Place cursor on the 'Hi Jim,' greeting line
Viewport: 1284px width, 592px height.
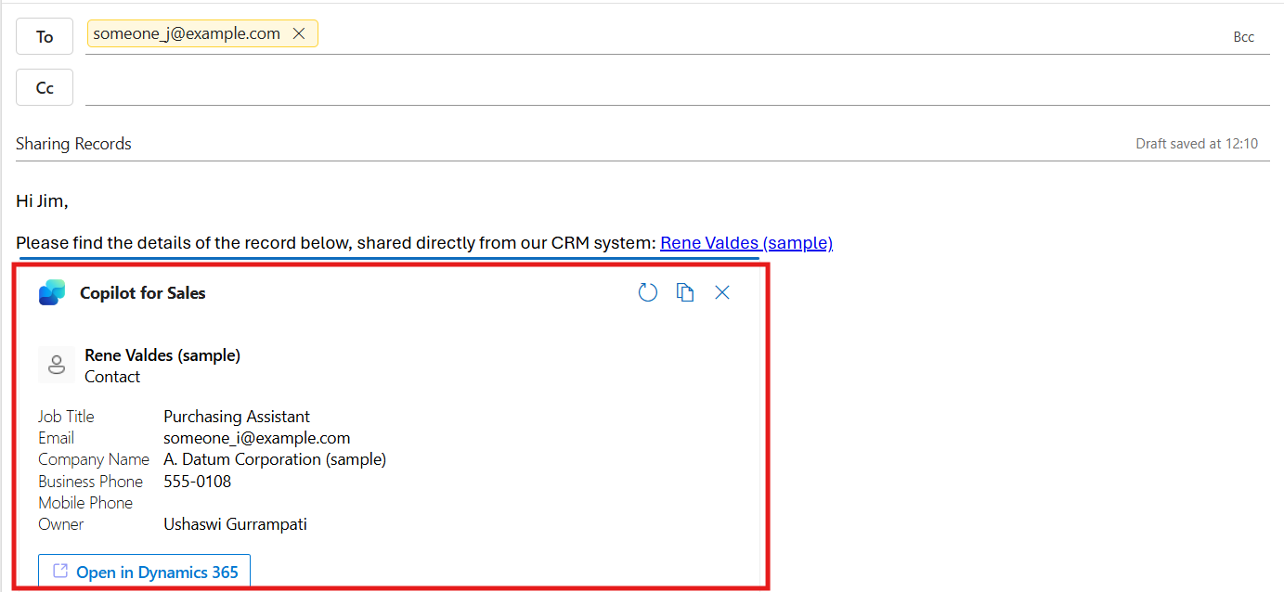click(x=43, y=200)
